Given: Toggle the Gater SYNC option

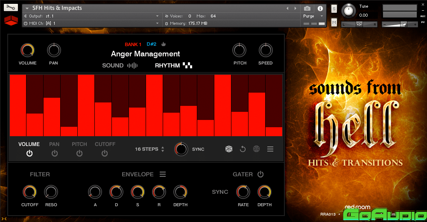Looking at the screenshot, I should click(x=220, y=192).
